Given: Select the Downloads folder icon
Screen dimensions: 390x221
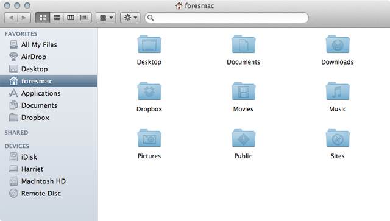Looking at the screenshot, I should pyautogui.click(x=338, y=44).
